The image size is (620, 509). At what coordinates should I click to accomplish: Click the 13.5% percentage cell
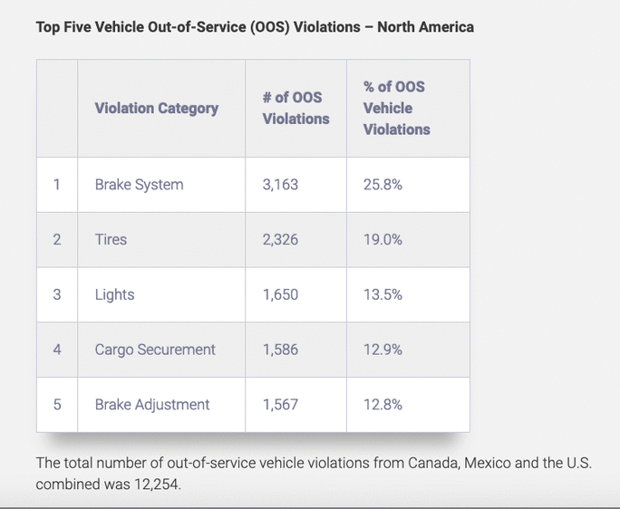(383, 294)
